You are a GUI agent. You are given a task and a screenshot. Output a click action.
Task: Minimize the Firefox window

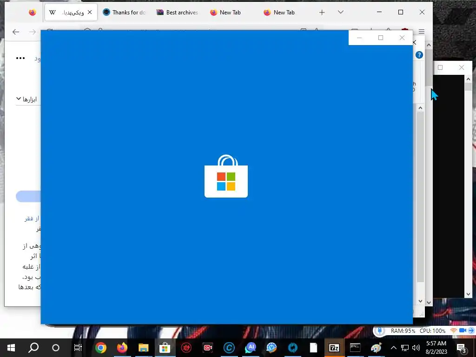pos(379,12)
